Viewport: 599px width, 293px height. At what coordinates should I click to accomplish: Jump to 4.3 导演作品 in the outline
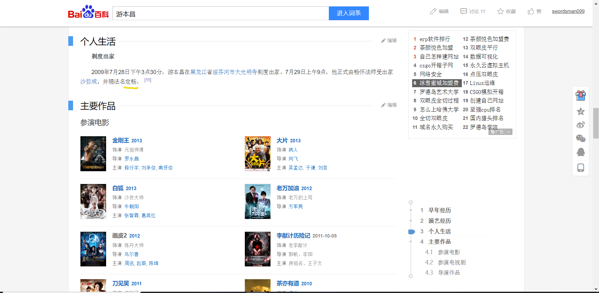pyautogui.click(x=449, y=273)
